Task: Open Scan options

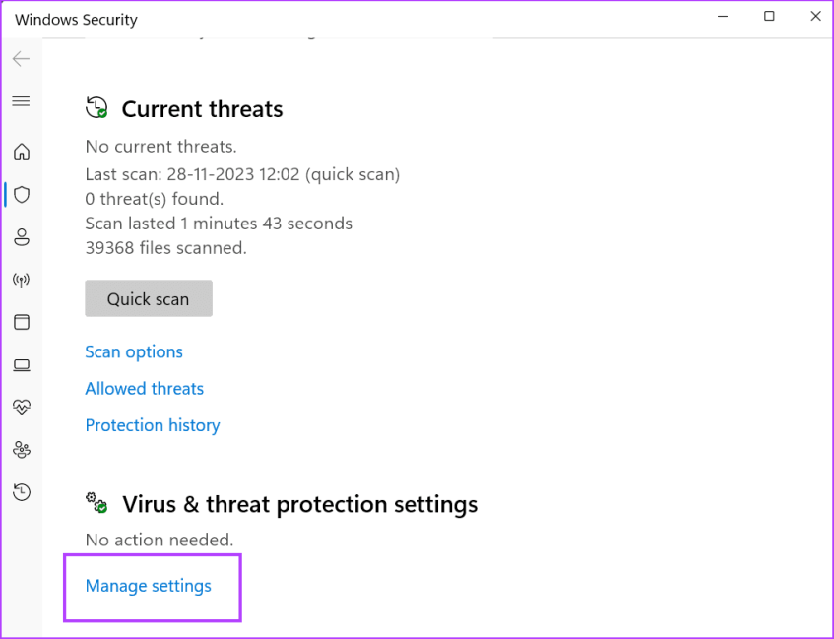Action: click(134, 351)
